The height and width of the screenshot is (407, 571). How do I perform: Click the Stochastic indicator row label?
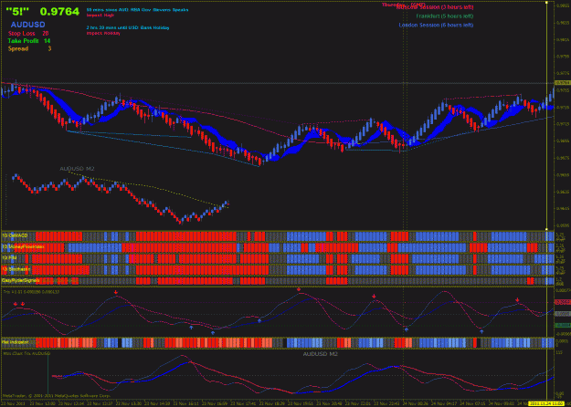click(x=16, y=269)
